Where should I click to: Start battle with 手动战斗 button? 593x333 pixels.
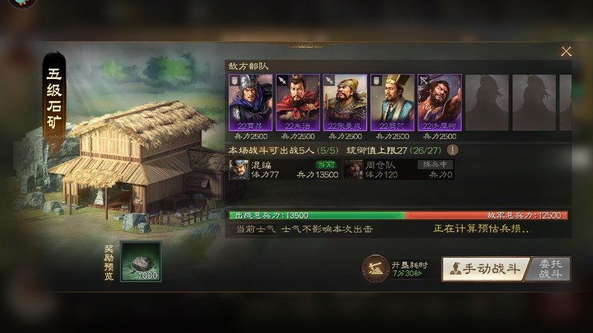[x=486, y=269]
